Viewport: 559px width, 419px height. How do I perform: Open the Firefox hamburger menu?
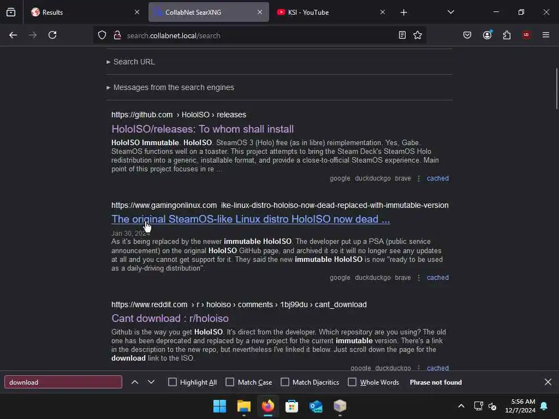(546, 35)
